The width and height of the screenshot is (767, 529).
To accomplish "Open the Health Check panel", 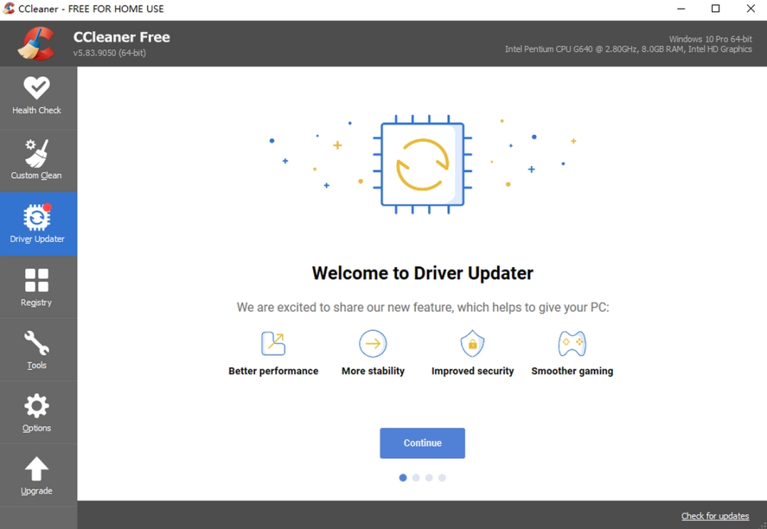I will [38, 97].
